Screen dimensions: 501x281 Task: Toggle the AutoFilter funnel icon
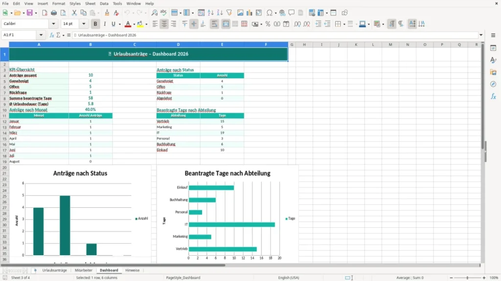229,13
